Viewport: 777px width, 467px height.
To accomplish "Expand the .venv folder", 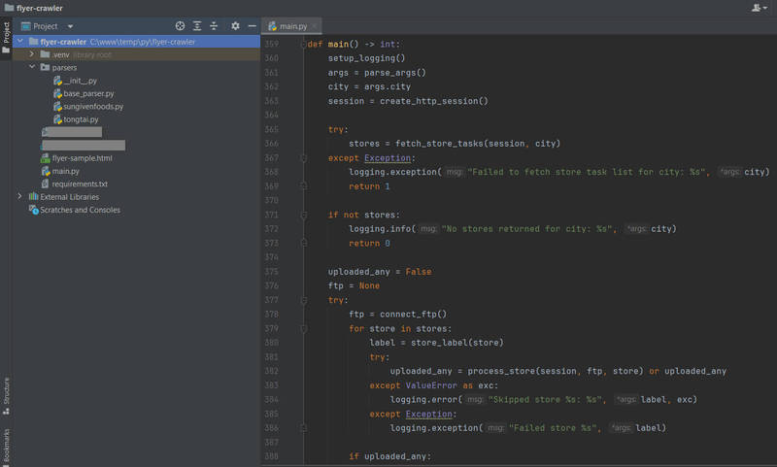I will [x=32, y=54].
